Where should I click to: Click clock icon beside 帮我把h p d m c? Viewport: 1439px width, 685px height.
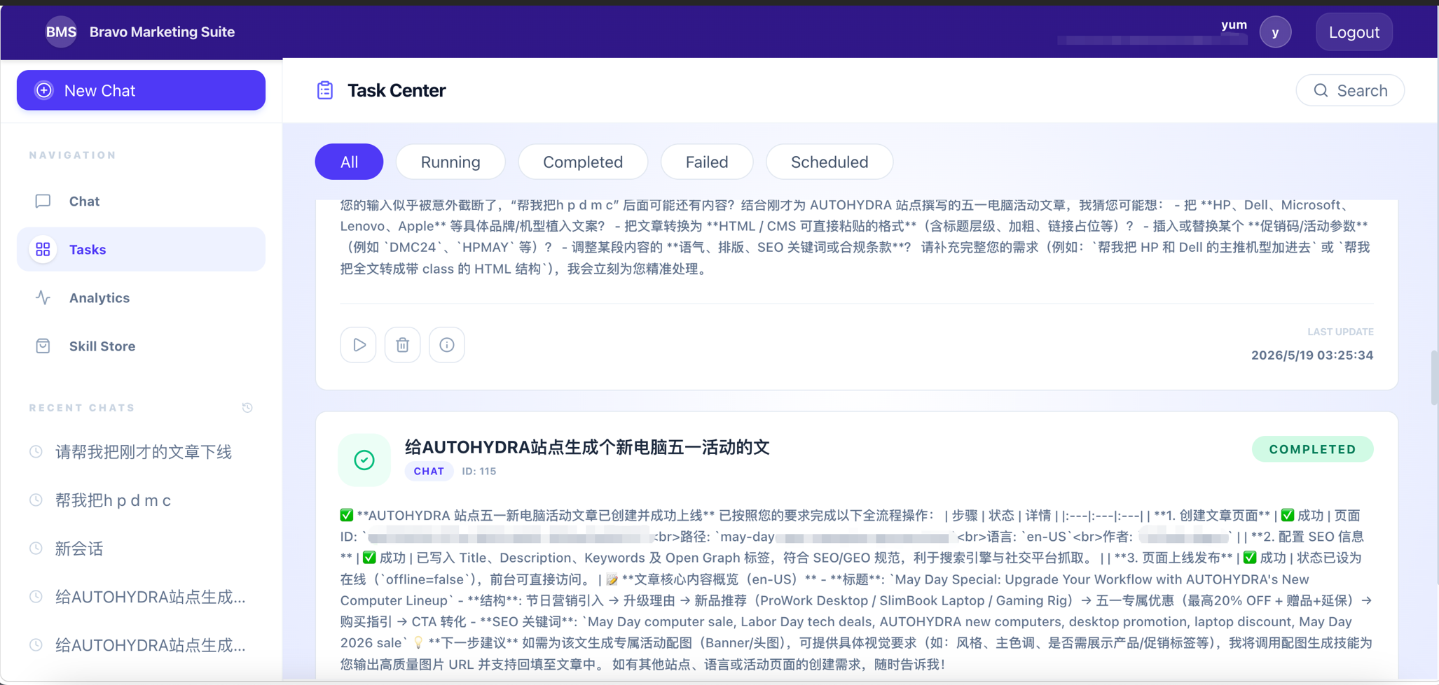36,500
